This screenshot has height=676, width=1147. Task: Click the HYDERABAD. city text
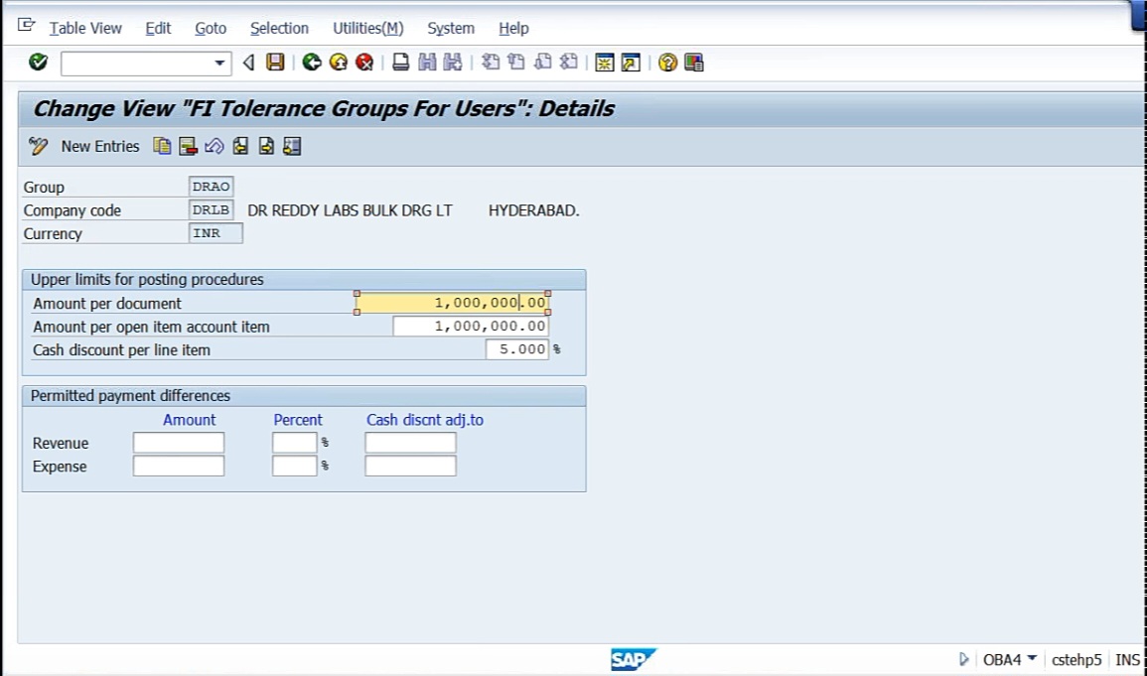click(x=534, y=210)
